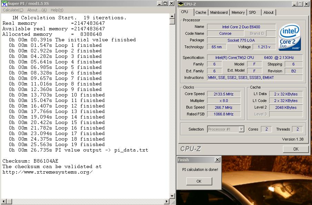Minimize the CPU-Z window

coord(295,4)
